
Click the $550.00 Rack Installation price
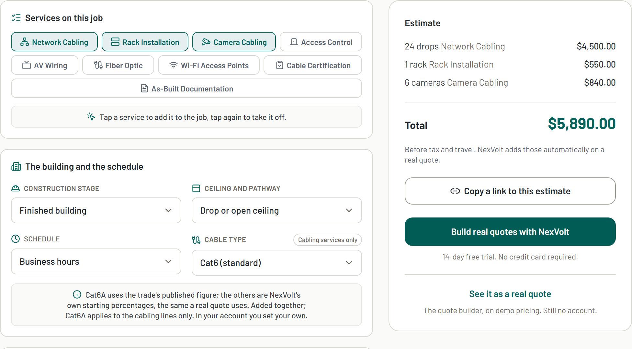pyautogui.click(x=600, y=64)
